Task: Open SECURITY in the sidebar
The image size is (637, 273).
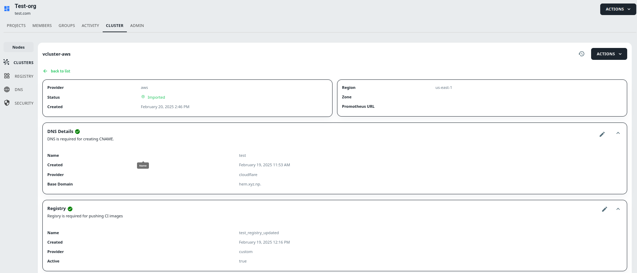Action: [x=24, y=103]
